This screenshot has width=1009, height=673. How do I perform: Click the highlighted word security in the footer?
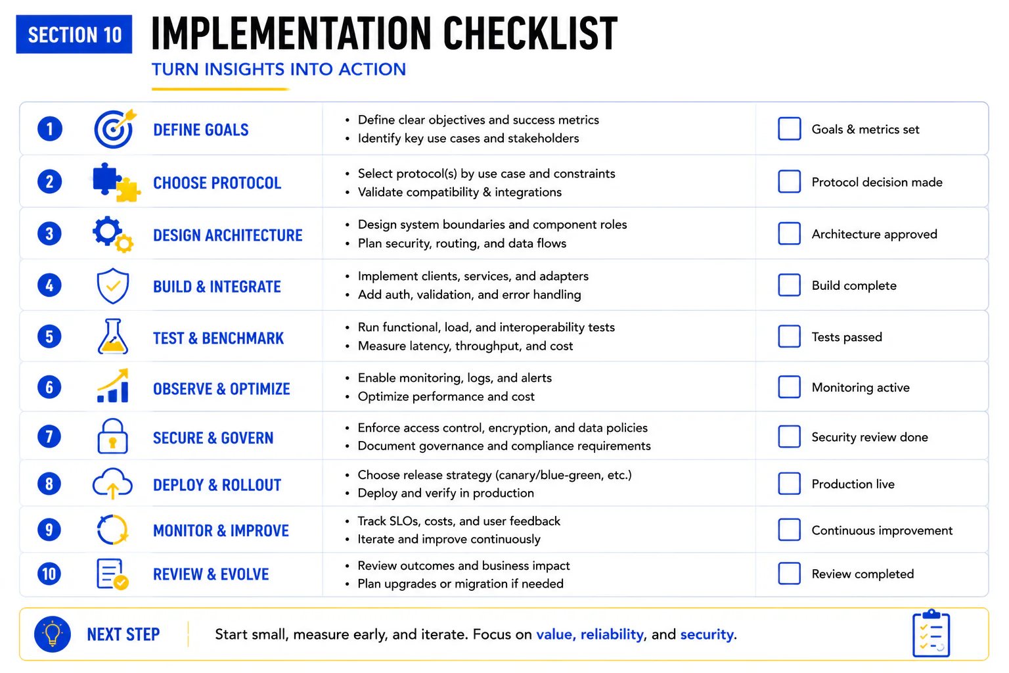coord(707,634)
